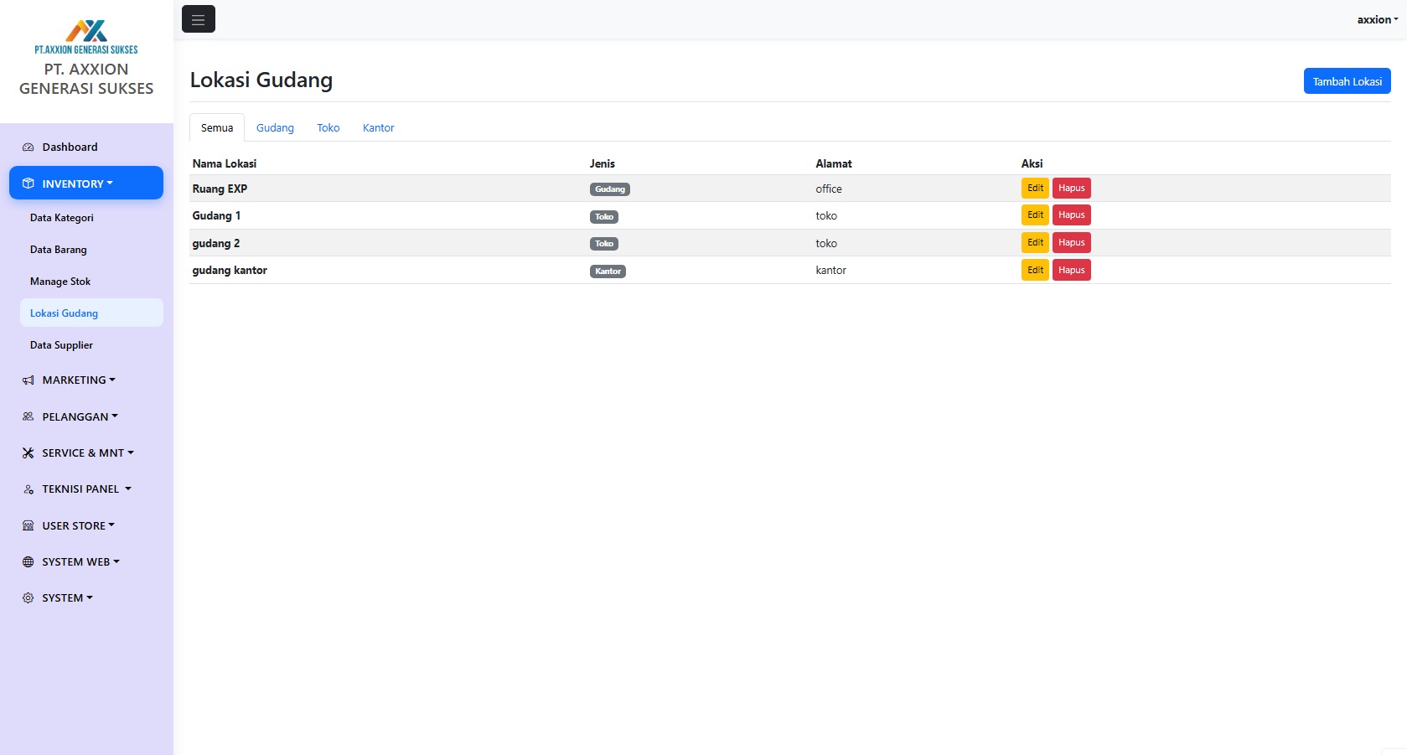Click the Kantor badge in gudang kantor row

[x=608, y=271]
